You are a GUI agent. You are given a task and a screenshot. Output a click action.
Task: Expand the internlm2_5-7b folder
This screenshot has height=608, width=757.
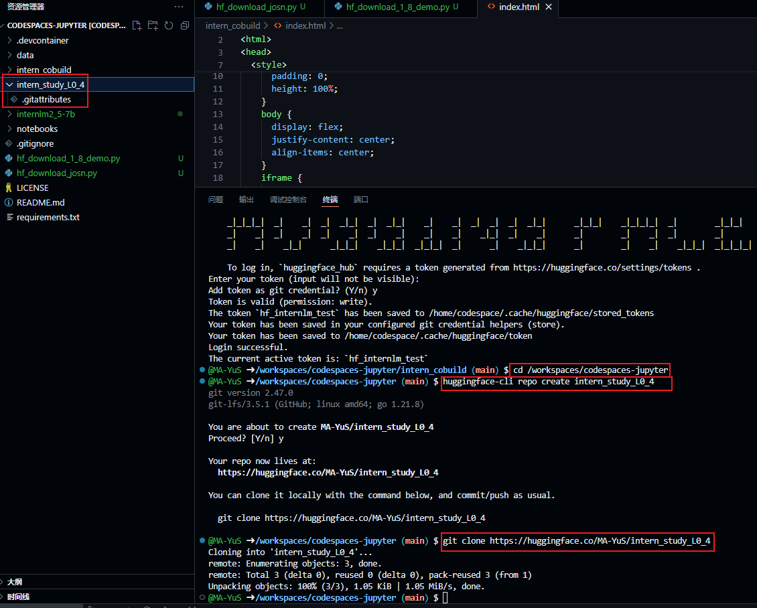tap(9, 115)
